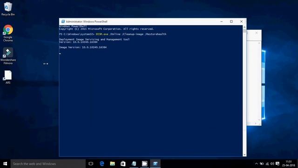This screenshot has height=168, width=298.
Task: Select the ARS file shortcut on desktop
Action: click(8, 77)
